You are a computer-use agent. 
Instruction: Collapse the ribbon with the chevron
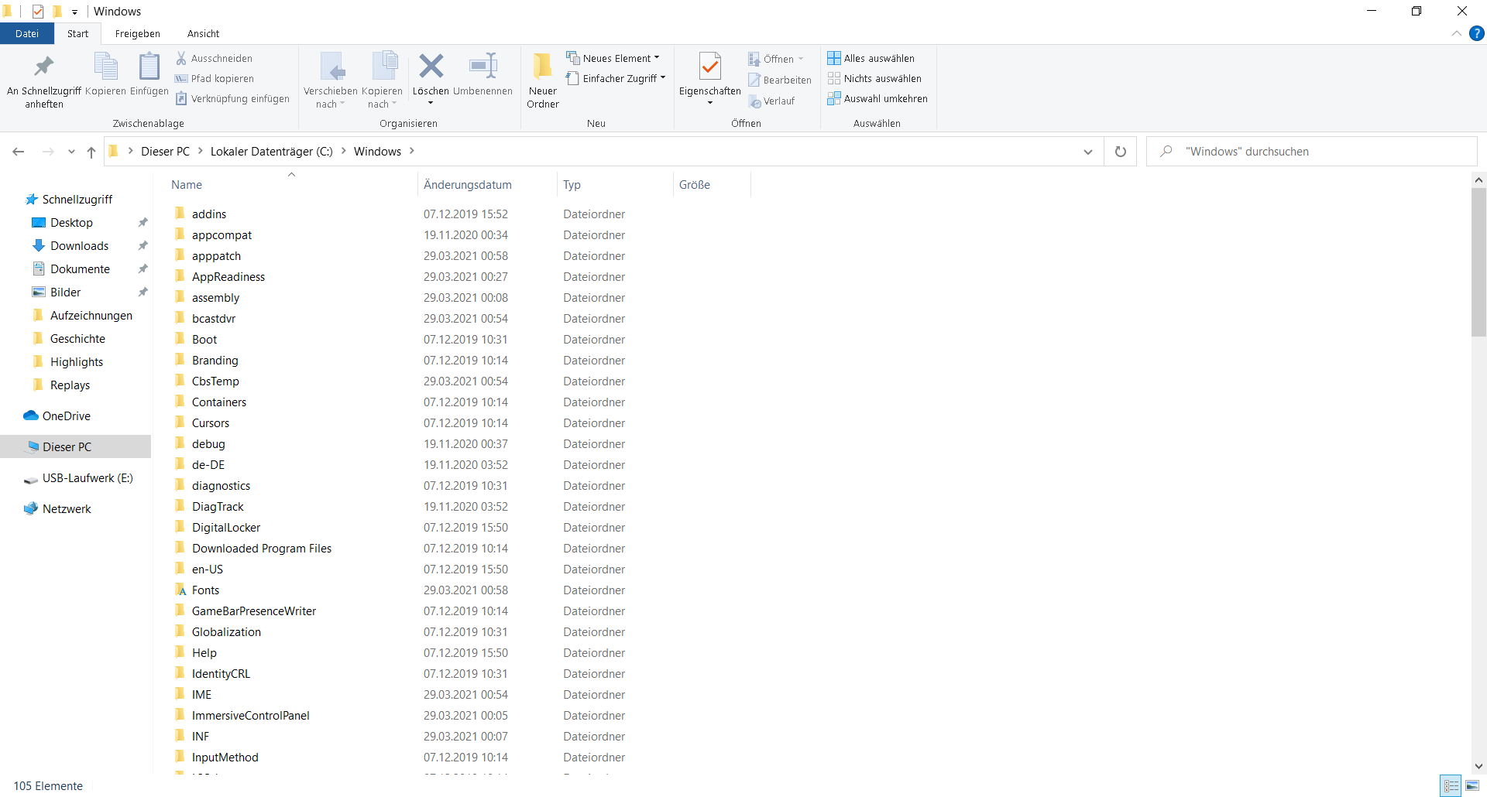click(x=1457, y=33)
